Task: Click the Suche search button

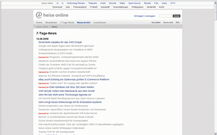Action: [176, 16]
